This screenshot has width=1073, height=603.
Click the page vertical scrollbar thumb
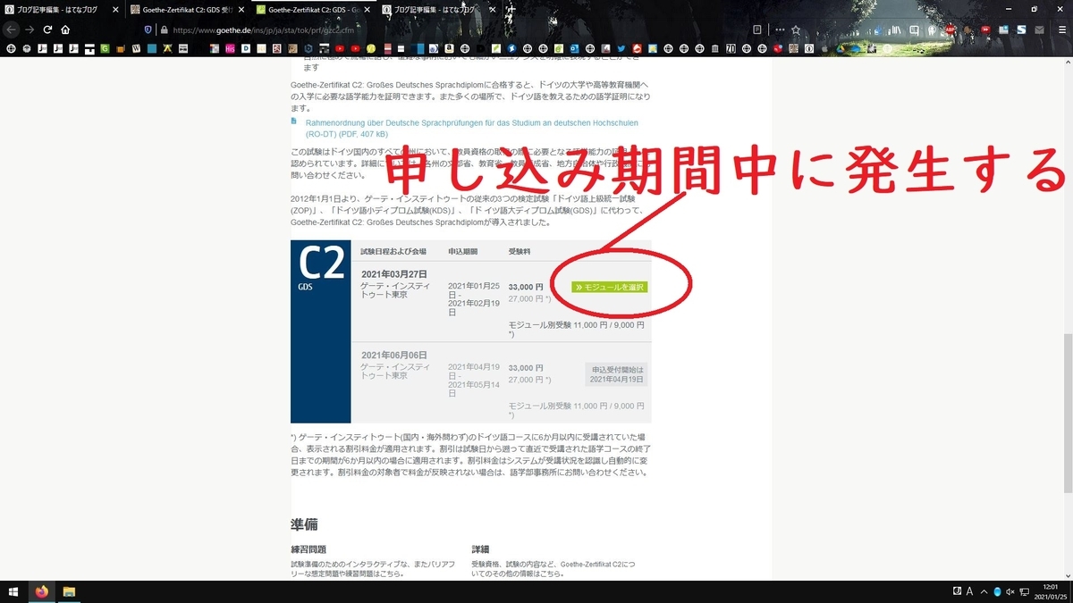coord(1068,413)
